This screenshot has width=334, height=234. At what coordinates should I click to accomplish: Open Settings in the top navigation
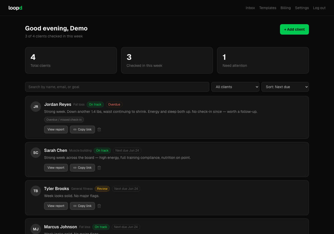click(x=302, y=8)
